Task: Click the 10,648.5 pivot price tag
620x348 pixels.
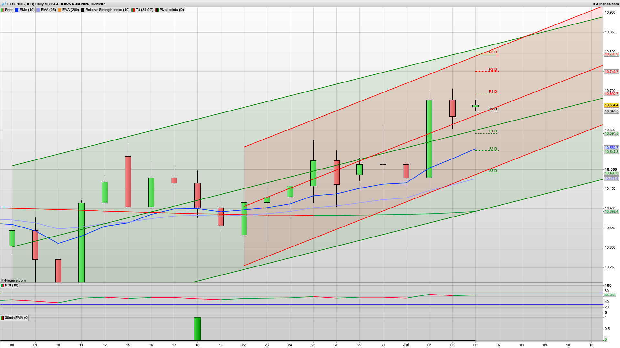Action: [x=611, y=111]
